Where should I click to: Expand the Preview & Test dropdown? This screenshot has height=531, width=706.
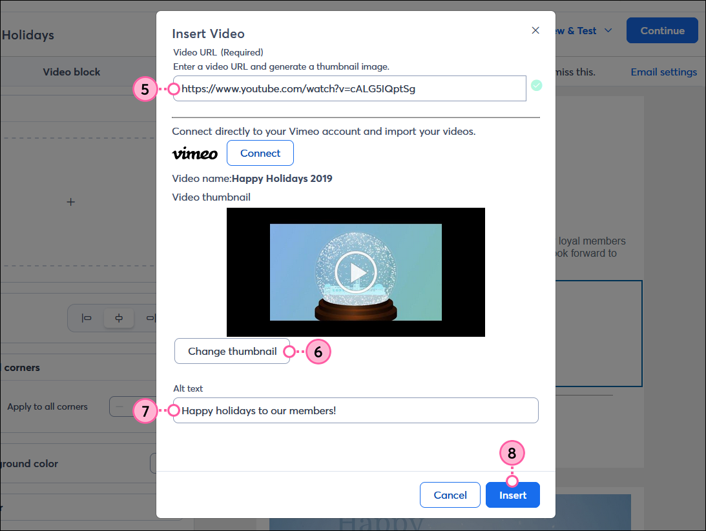[x=608, y=30]
